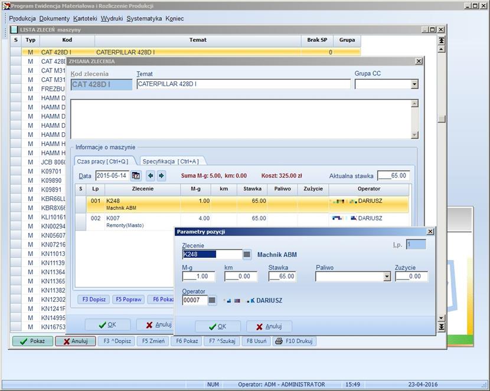Click the Temat text field
The image size is (490, 391).
click(x=243, y=84)
